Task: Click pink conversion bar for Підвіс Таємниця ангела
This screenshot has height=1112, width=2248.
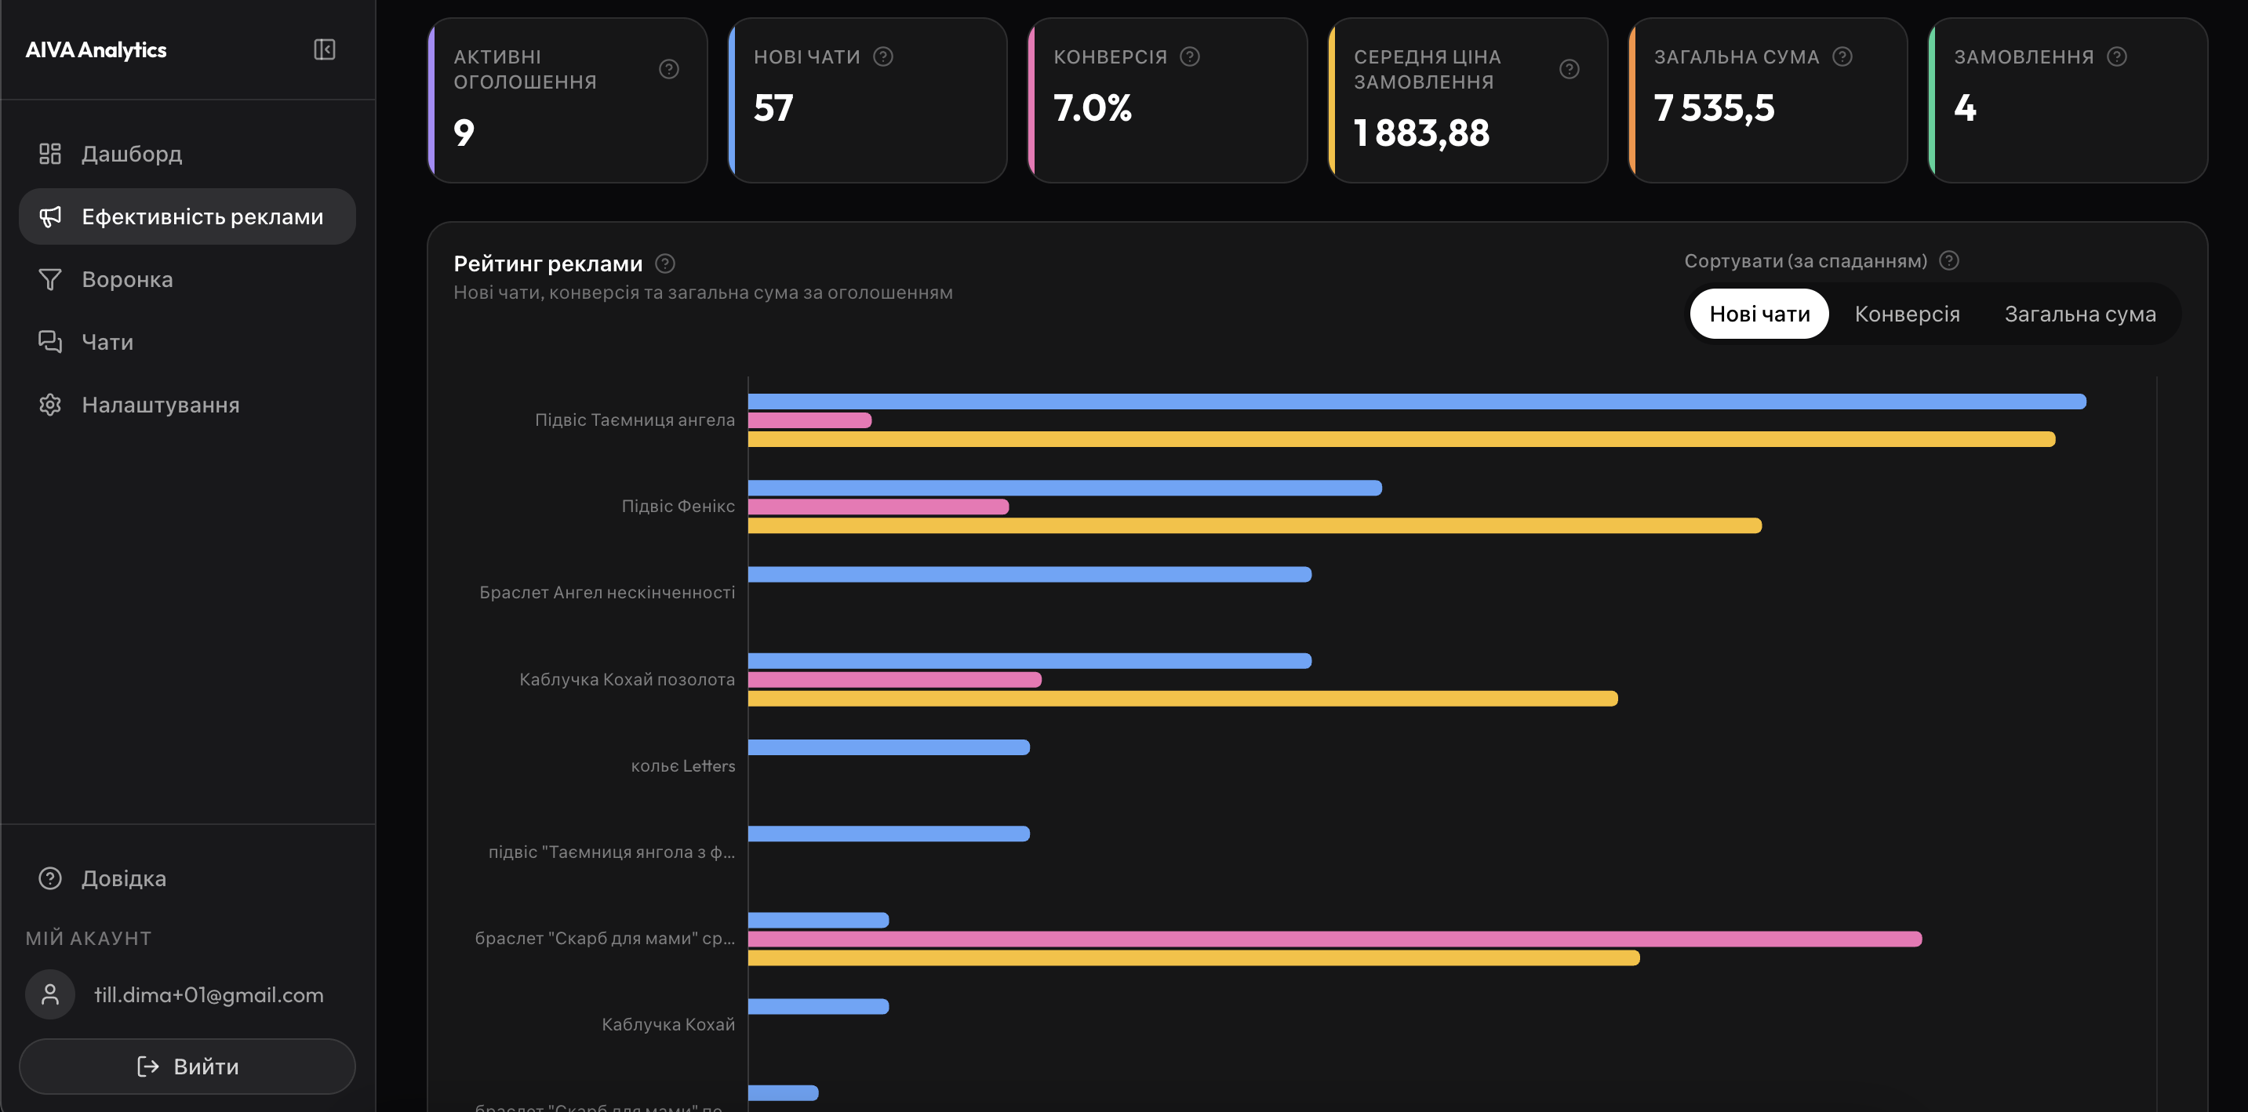Action: (809, 420)
